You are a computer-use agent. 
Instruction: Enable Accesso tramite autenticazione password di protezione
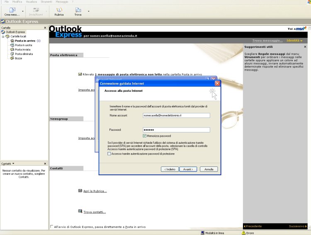point(109,154)
